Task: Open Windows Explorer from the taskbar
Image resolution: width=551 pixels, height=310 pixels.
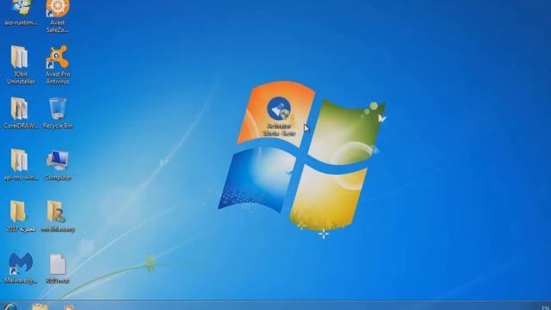Action: 40,307
